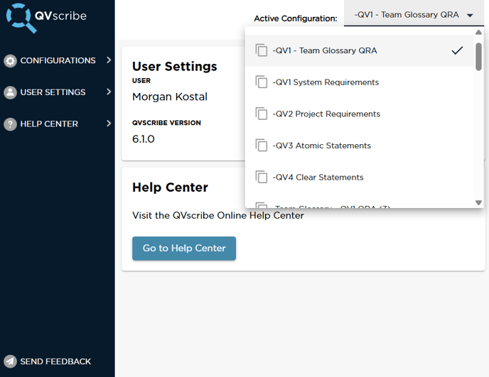This screenshot has width=489, height=377.
Task: Select -QV3 Atomic Statements option
Action: [x=359, y=146]
